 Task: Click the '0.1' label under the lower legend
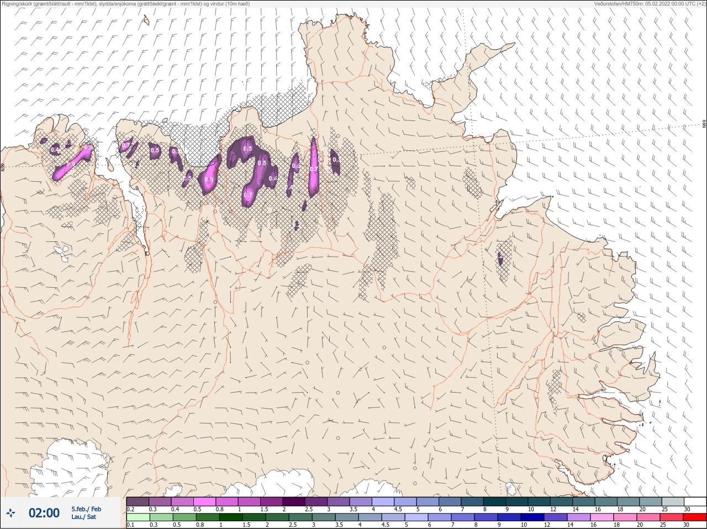point(130,525)
